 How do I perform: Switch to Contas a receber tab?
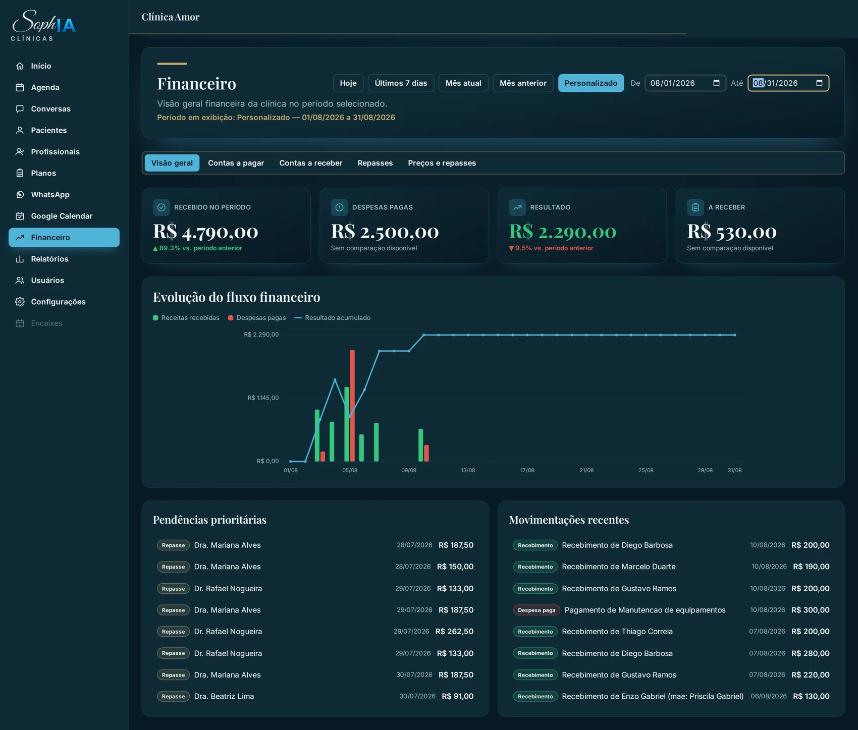pyautogui.click(x=311, y=163)
